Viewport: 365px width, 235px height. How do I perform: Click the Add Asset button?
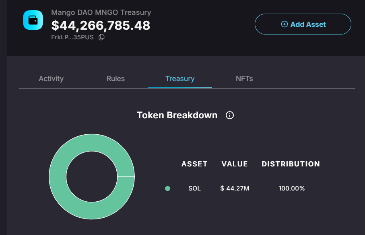click(x=303, y=24)
